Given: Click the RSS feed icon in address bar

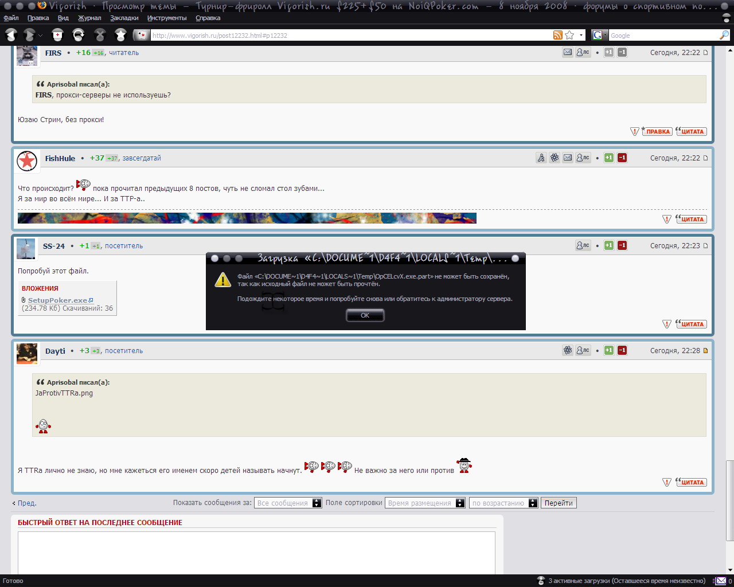Looking at the screenshot, I should point(557,35).
